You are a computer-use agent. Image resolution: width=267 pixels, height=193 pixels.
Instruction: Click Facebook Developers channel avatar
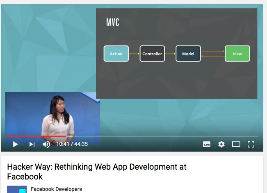(17, 189)
